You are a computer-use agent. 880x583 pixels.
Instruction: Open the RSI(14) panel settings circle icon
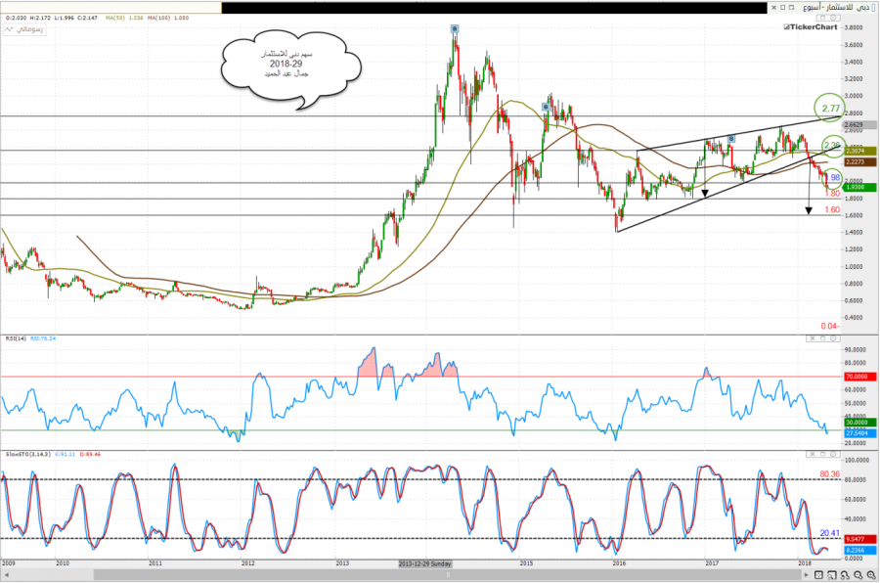(x=834, y=338)
